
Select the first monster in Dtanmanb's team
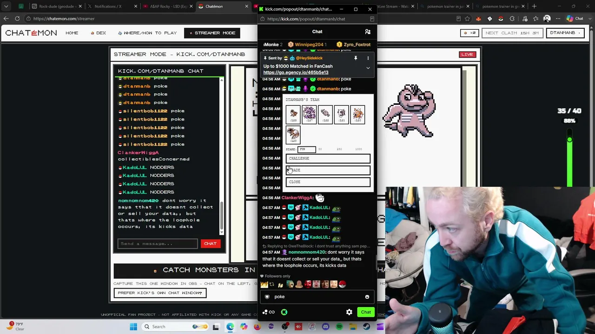coord(293,115)
